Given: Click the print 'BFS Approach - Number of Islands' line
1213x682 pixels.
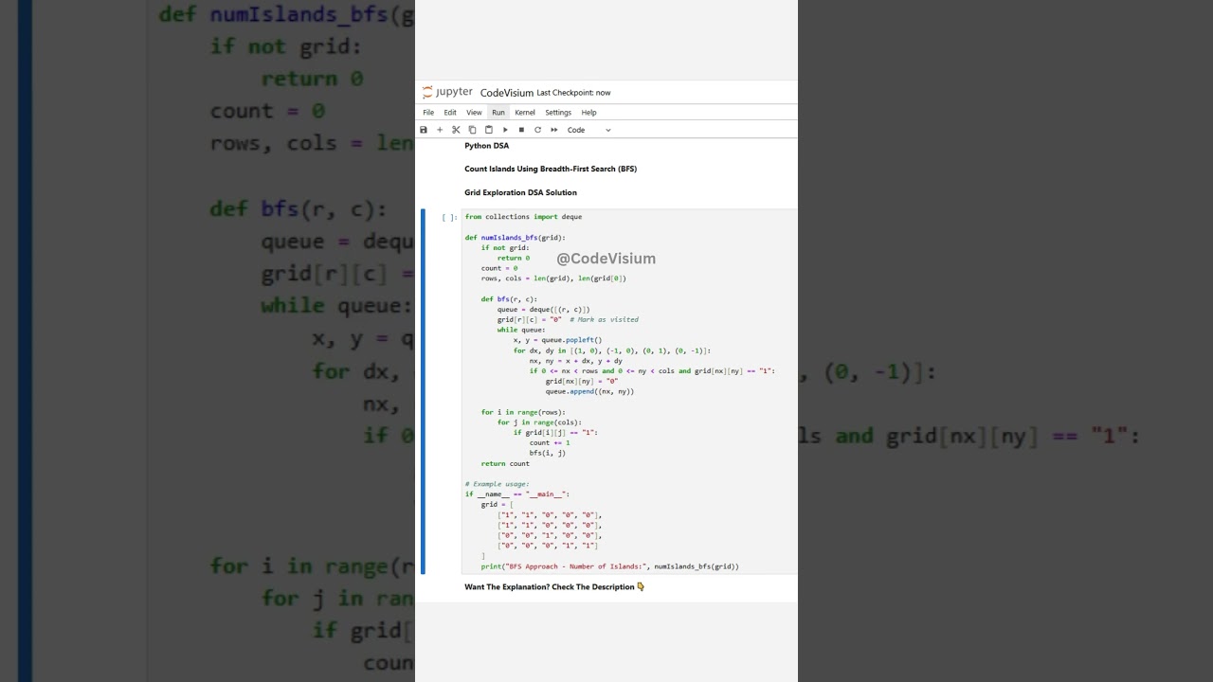Looking at the screenshot, I should tap(609, 566).
